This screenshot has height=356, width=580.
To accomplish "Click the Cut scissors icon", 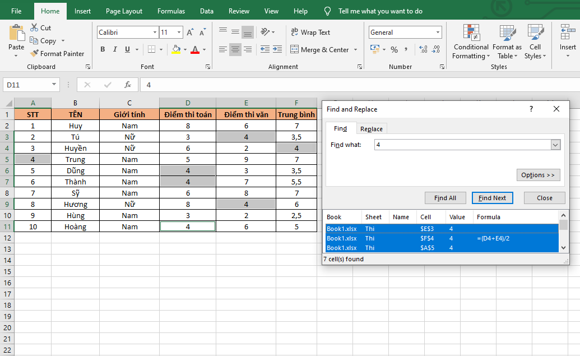I will point(34,27).
